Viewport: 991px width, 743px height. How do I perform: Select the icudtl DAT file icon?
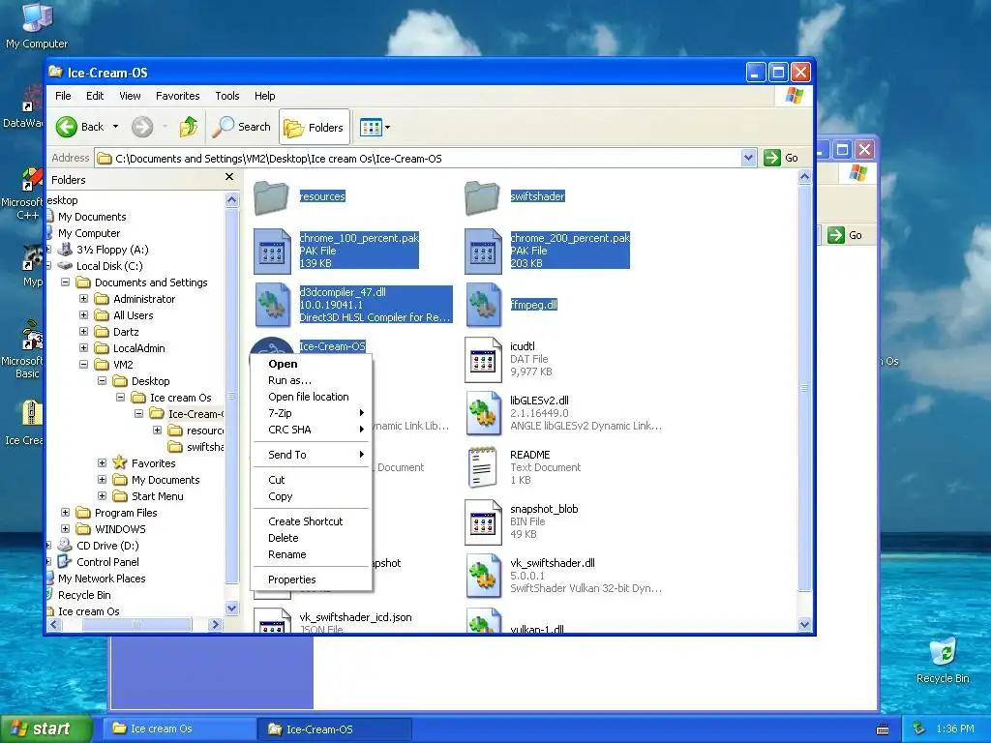[483, 360]
